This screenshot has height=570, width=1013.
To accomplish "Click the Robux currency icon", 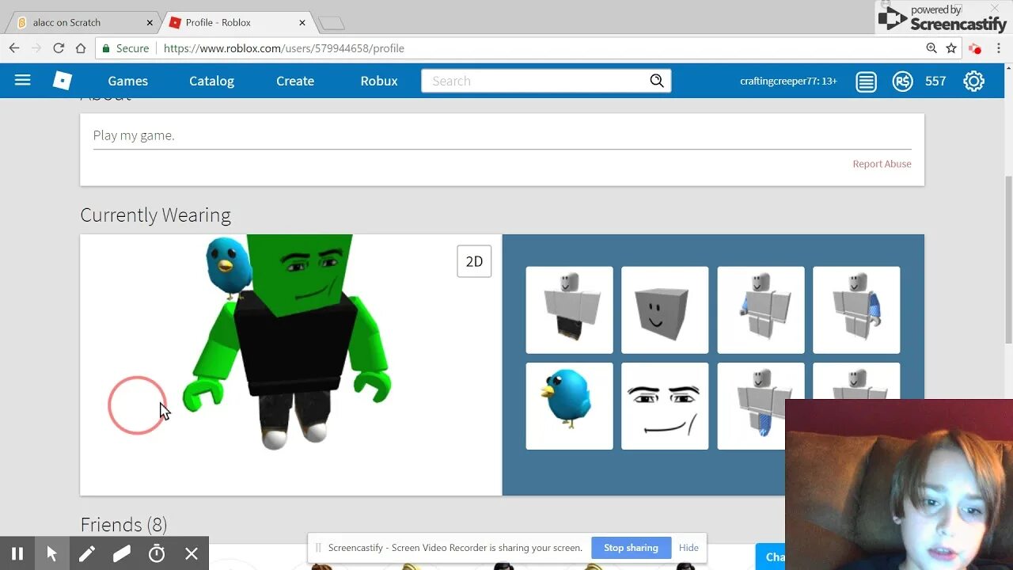I will point(902,81).
